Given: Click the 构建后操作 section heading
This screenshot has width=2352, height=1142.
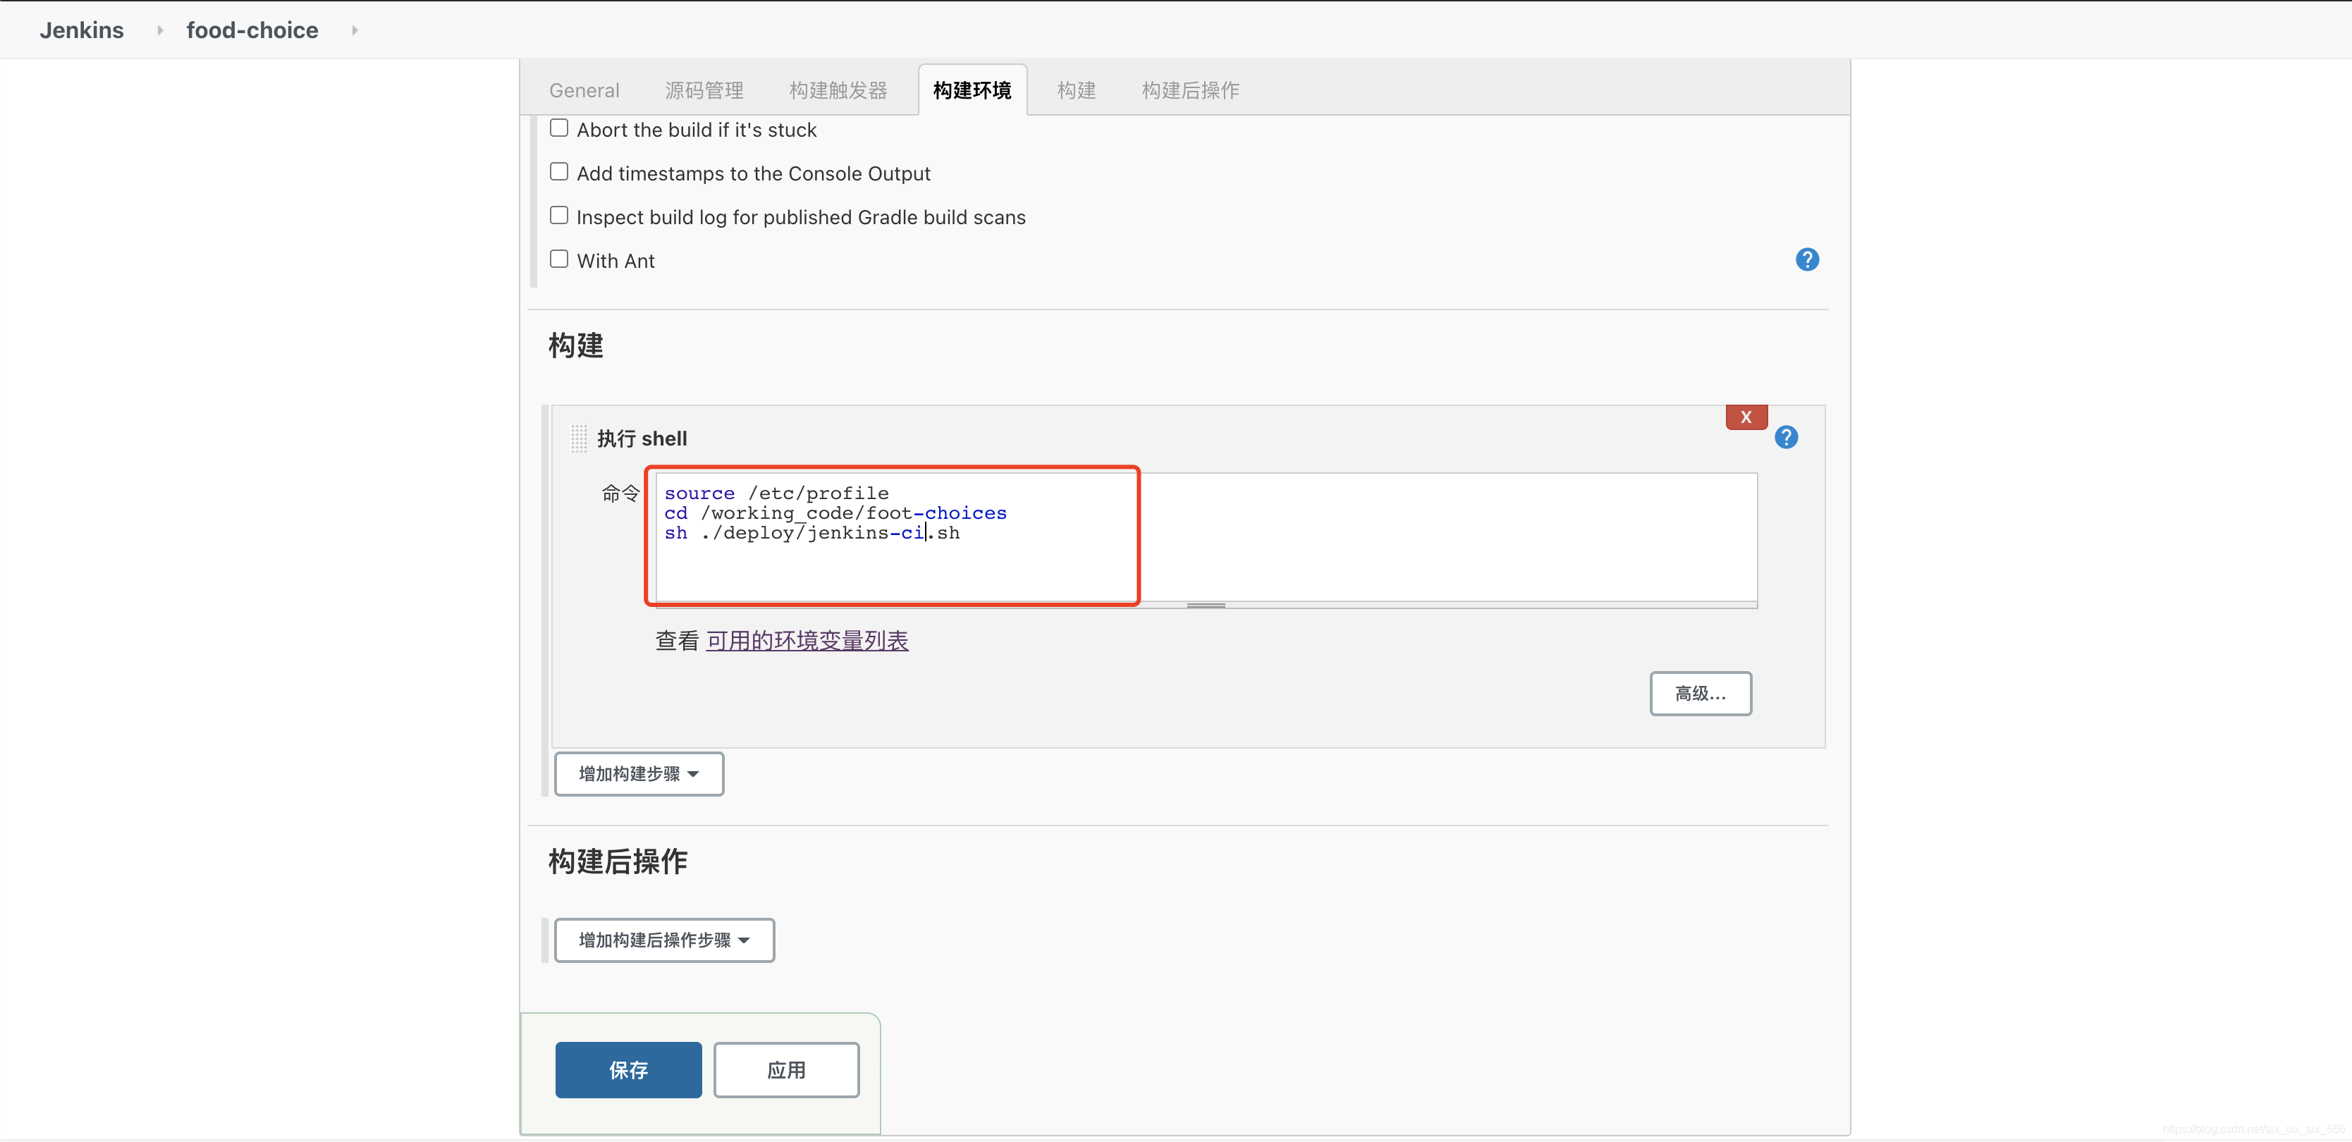Looking at the screenshot, I should (617, 861).
